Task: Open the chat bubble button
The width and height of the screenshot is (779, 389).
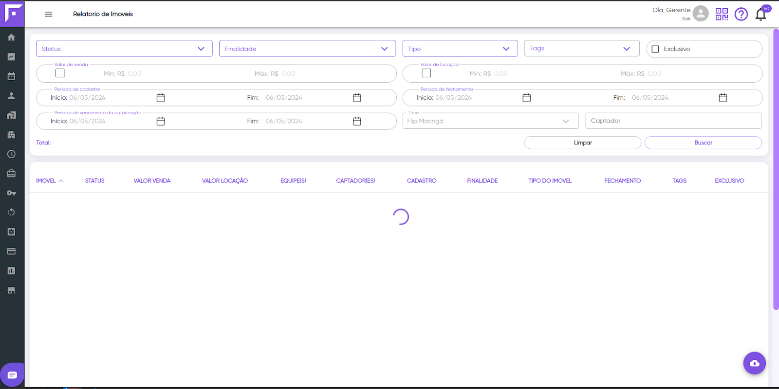Action: coord(12,375)
